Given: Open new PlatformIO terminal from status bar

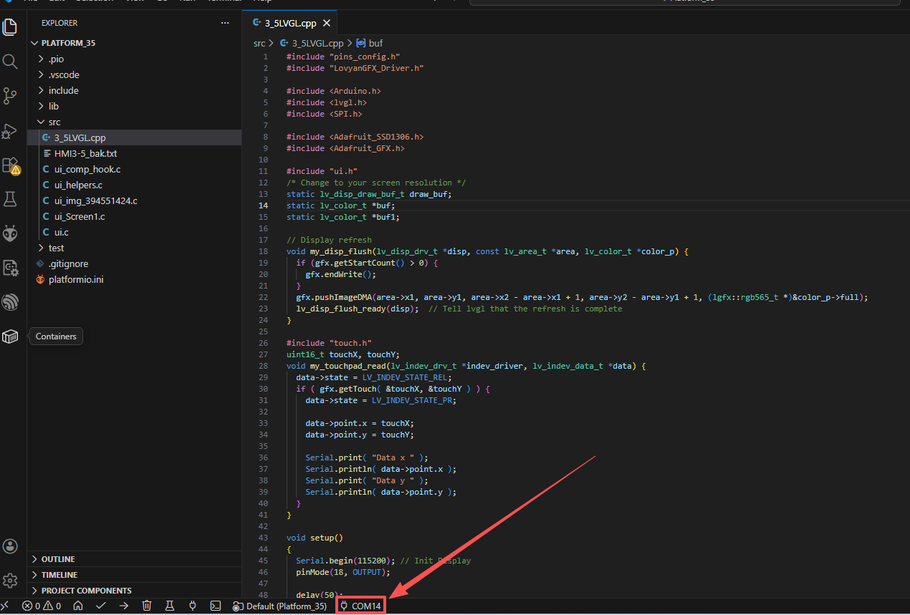Looking at the screenshot, I should (215, 606).
